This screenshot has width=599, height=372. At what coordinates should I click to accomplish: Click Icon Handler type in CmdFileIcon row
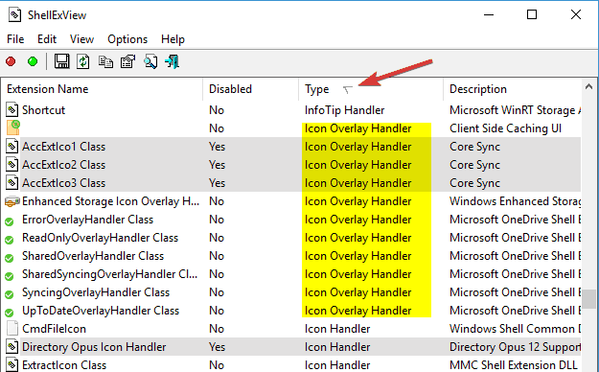coord(337,329)
